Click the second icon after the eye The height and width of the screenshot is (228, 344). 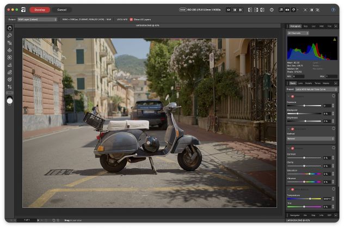click(241, 10)
